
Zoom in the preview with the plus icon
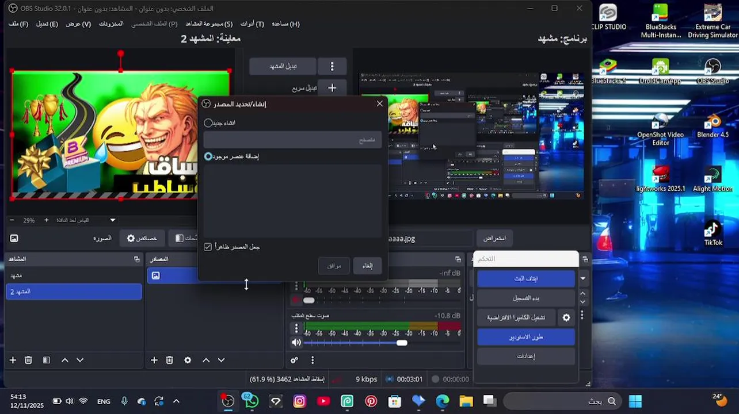tap(47, 220)
